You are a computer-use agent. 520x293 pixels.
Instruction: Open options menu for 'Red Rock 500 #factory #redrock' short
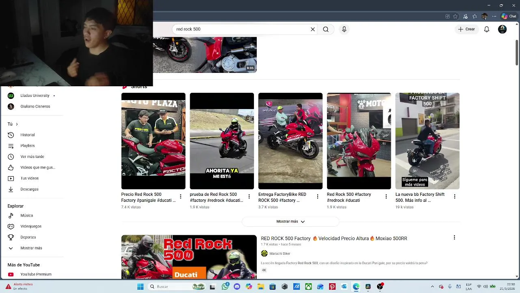point(386,197)
